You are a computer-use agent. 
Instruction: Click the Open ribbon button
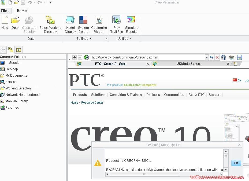point(15,23)
